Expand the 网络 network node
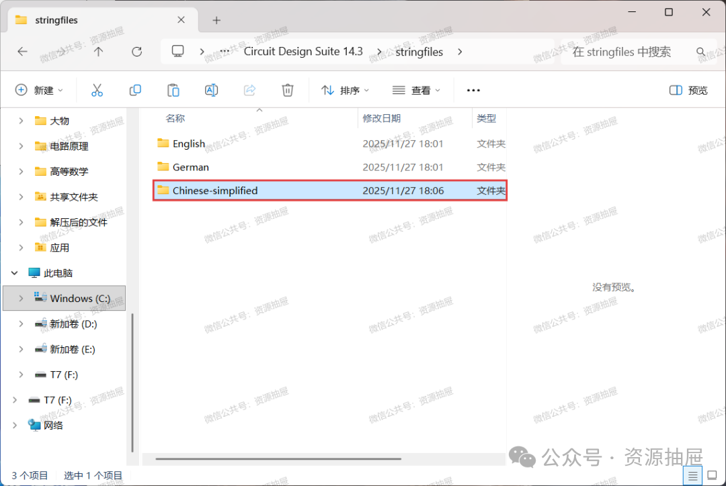The image size is (726, 486). tap(14, 425)
